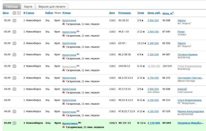Image resolution: width=206 pixels, height=131 pixels.
Task: Click the camera icon in the 5 700 000 row
Action: click(x=14, y=78)
